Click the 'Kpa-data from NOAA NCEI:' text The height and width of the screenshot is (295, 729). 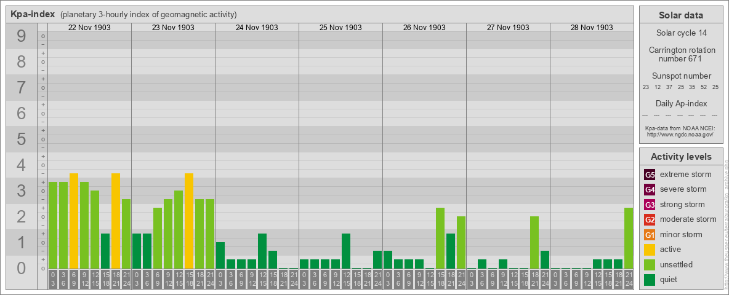pyautogui.click(x=679, y=128)
